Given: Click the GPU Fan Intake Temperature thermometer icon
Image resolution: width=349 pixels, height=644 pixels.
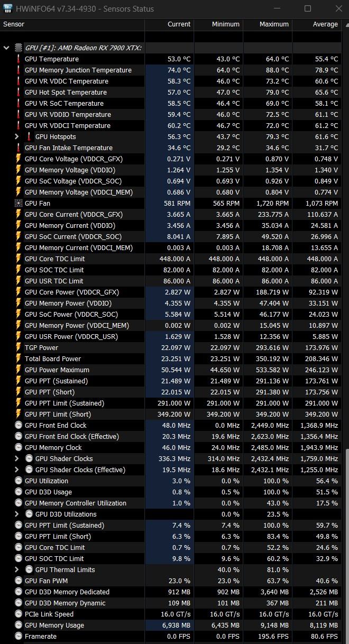Looking at the screenshot, I should coord(19,148).
